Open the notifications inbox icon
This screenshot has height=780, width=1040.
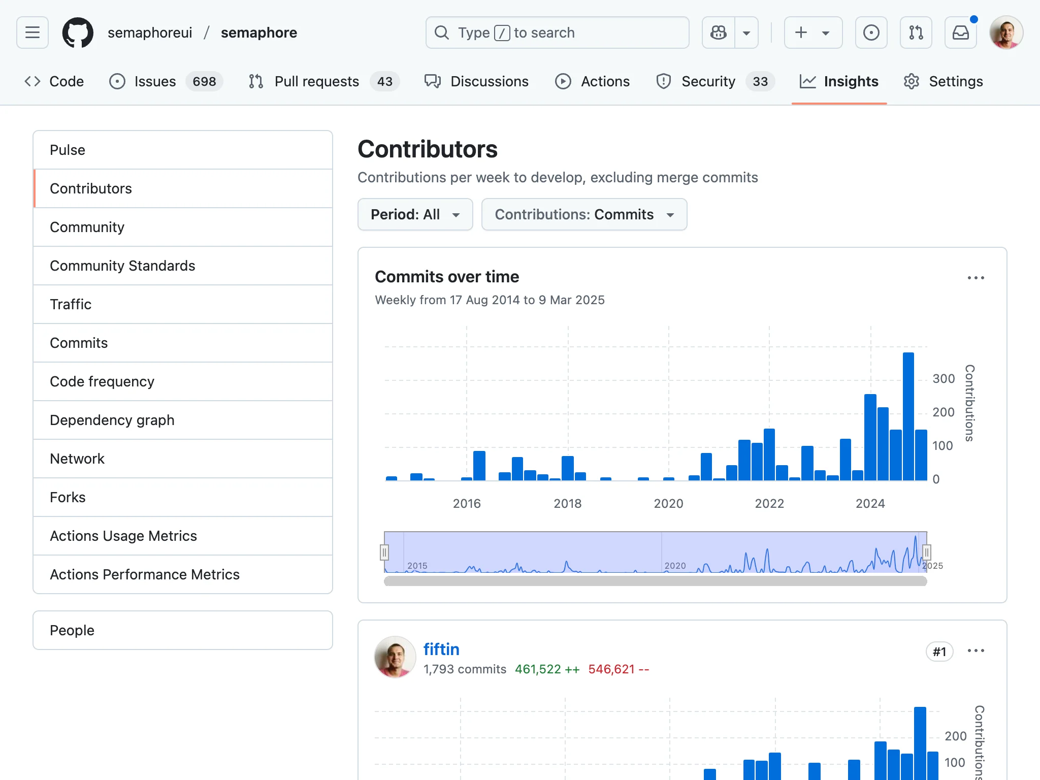pyautogui.click(x=960, y=32)
